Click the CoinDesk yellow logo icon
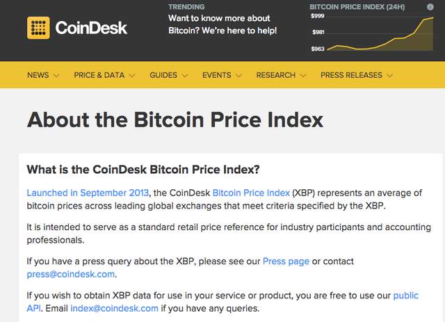This screenshot has width=445, height=322. coord(38,28)
